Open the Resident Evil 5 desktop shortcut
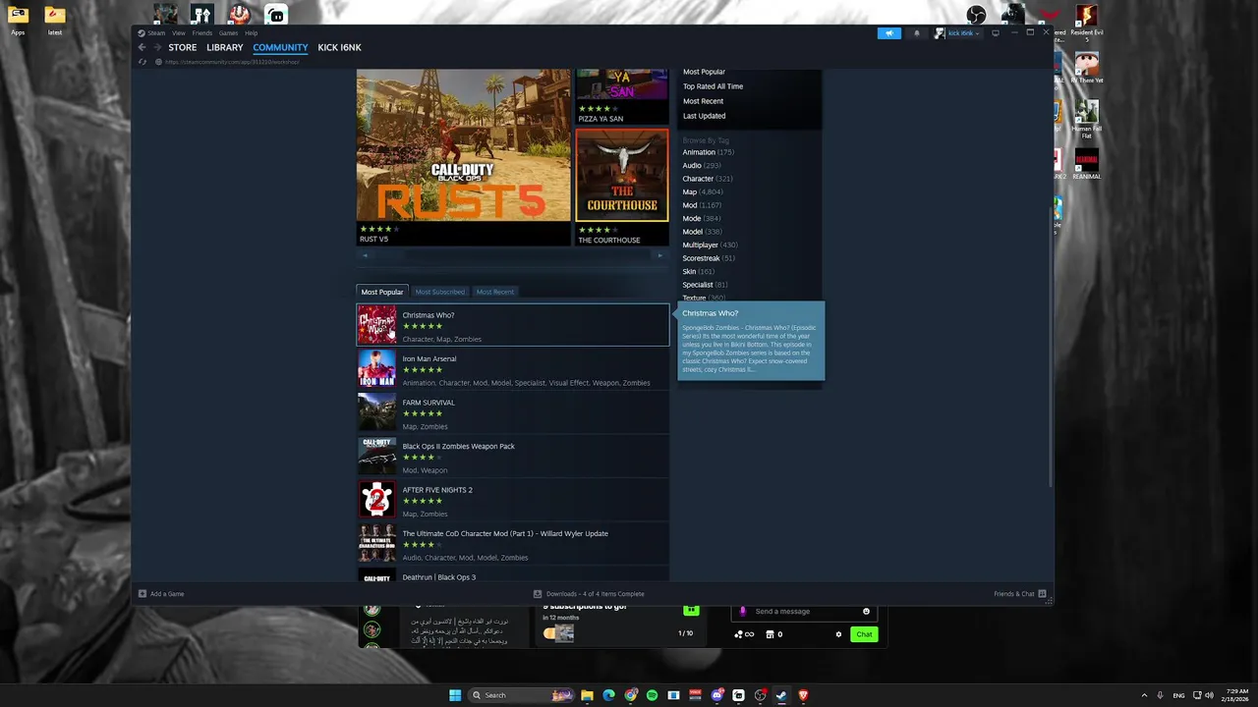 (1086, 23)
